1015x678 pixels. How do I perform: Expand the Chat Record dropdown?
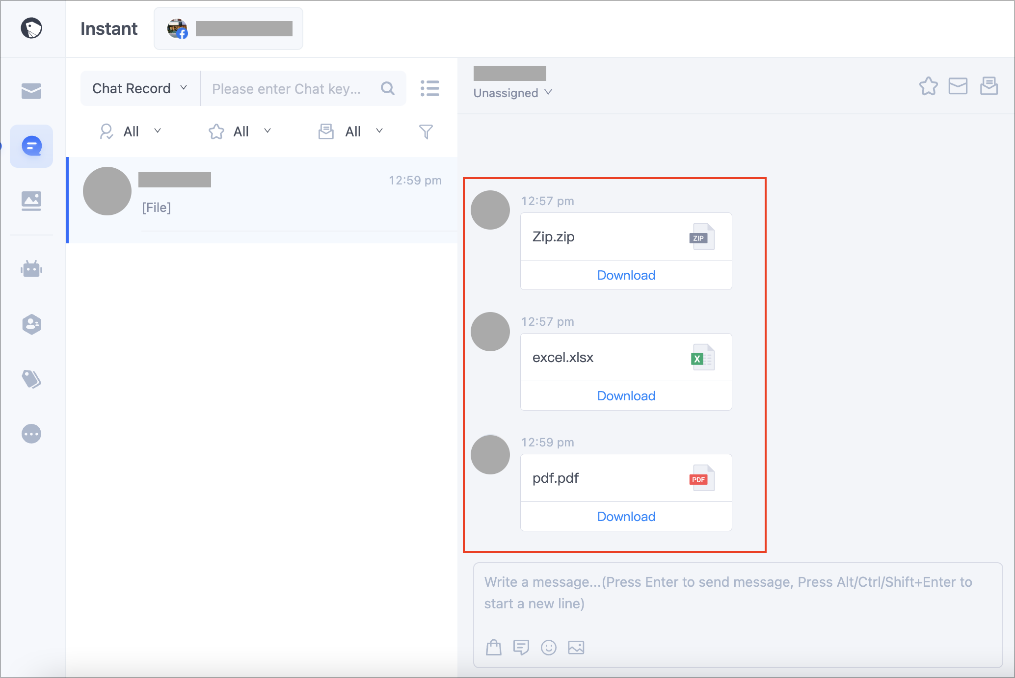(x=140, y=88)
